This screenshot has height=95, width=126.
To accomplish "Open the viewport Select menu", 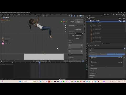I will (x=15, y=16).
